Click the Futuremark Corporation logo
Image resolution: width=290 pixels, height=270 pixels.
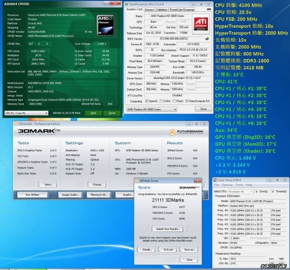click(186, 132)
